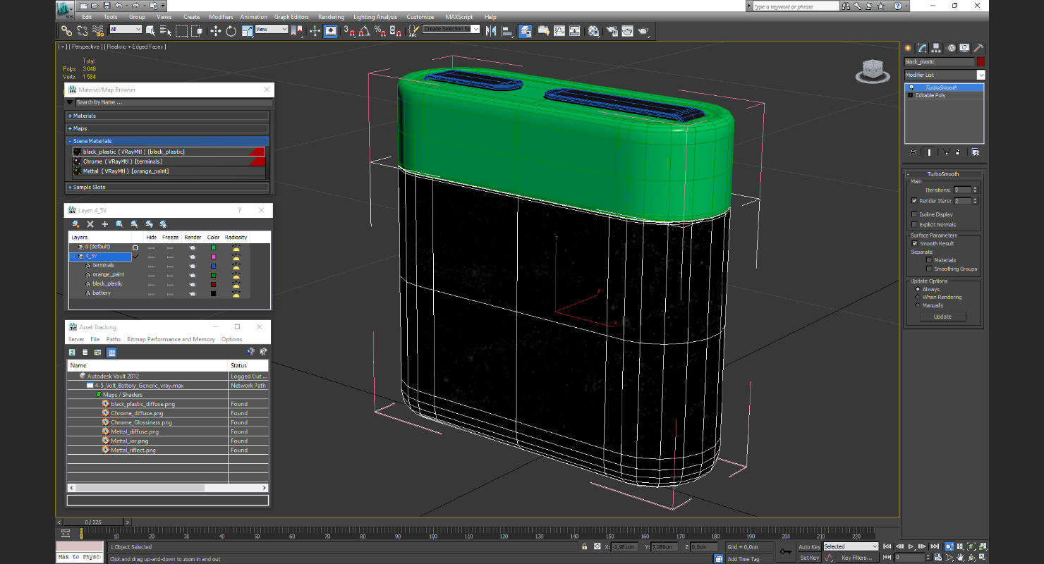Select the Link tool in main toolbar
This screenshot has width=1044, height=564.
click(x=66, y=30)
